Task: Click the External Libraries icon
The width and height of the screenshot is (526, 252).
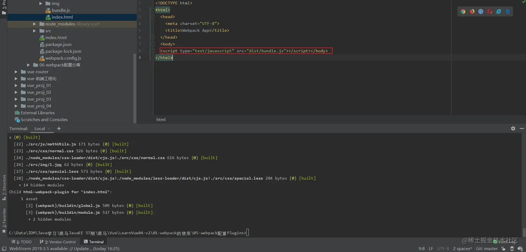Action: point(17,113)
